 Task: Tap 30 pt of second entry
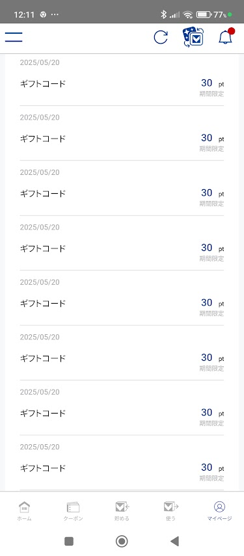coord(212,138)
